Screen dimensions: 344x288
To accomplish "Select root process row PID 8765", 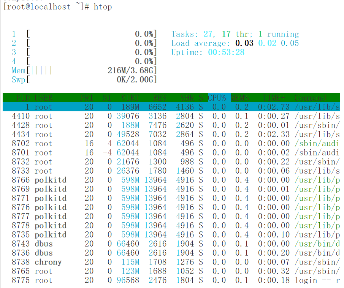I will (x=171, y=271).
